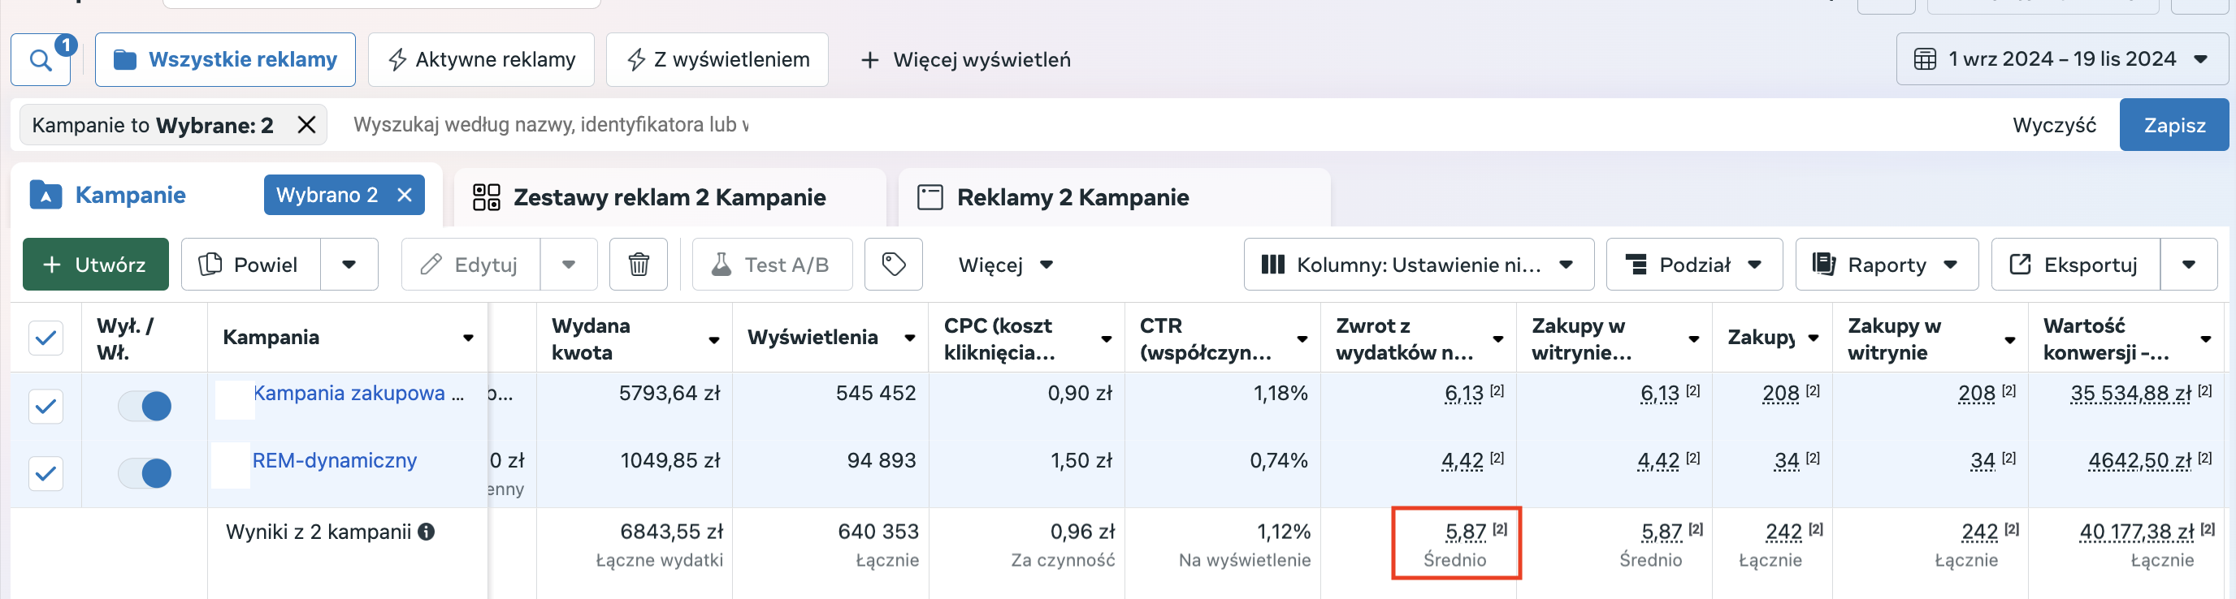
Task: Open the Zwrot z wydatków column menu arrow
Action: coord(1498,339)
